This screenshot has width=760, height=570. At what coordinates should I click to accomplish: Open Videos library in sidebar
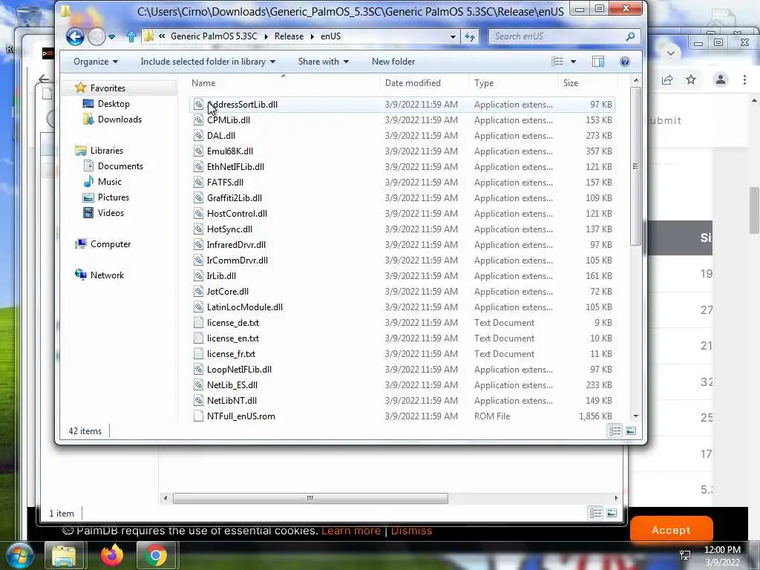coord(111,213)
